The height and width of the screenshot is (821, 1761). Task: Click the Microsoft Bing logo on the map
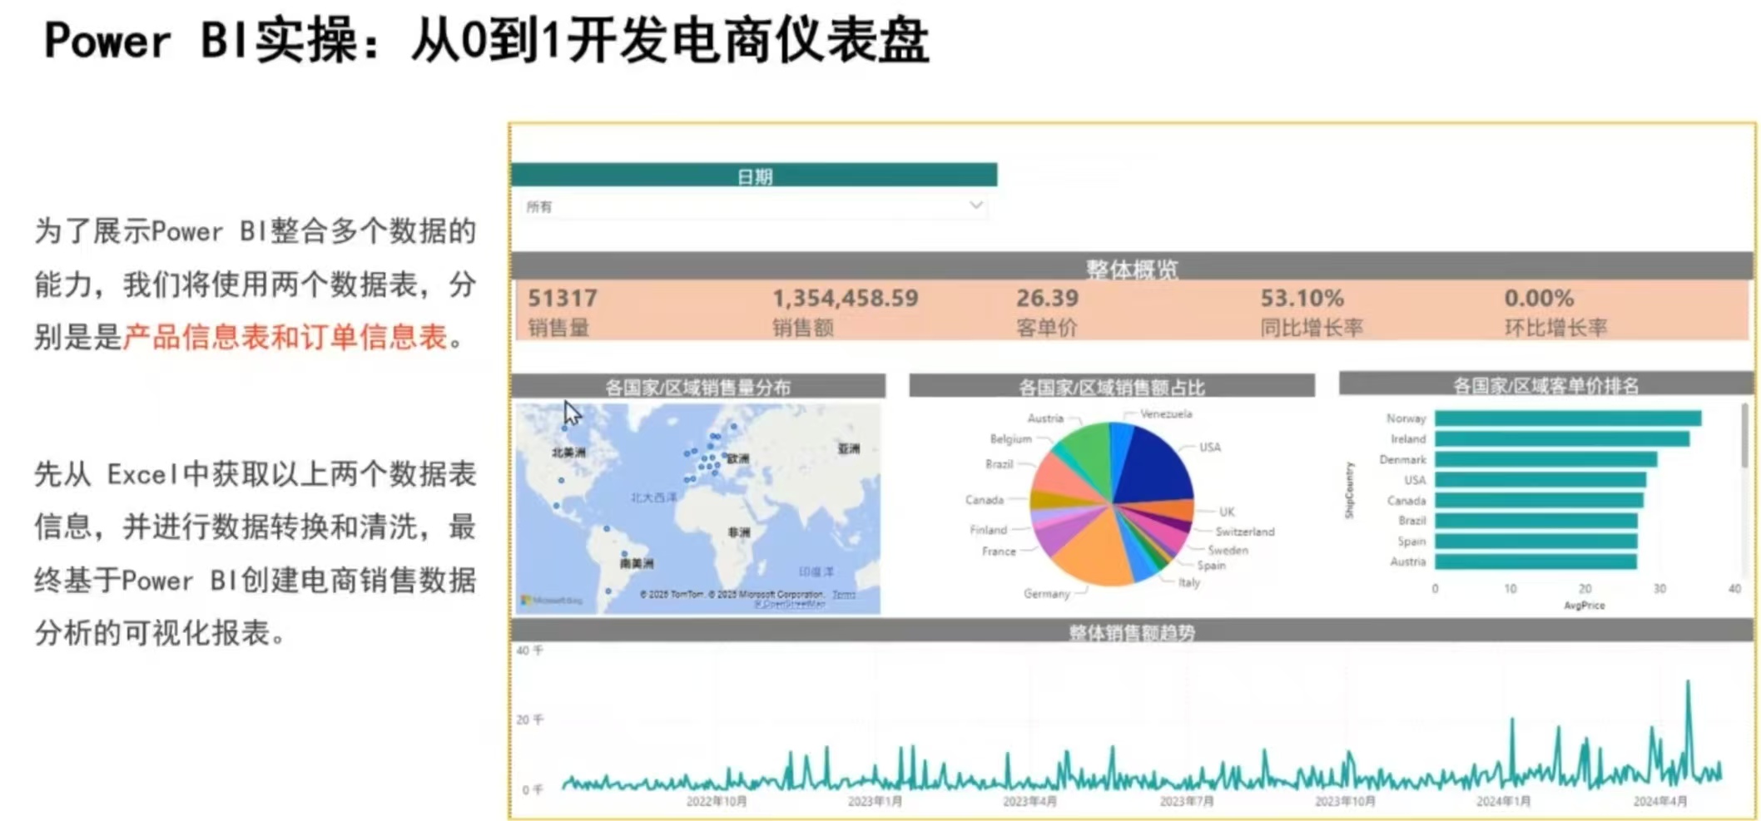coord(552,600)
